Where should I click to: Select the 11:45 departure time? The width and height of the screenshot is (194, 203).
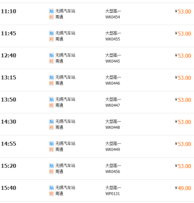pos(9,33)
